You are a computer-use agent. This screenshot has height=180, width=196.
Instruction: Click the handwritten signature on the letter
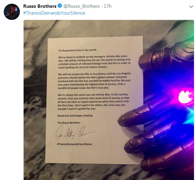(75, 133)
